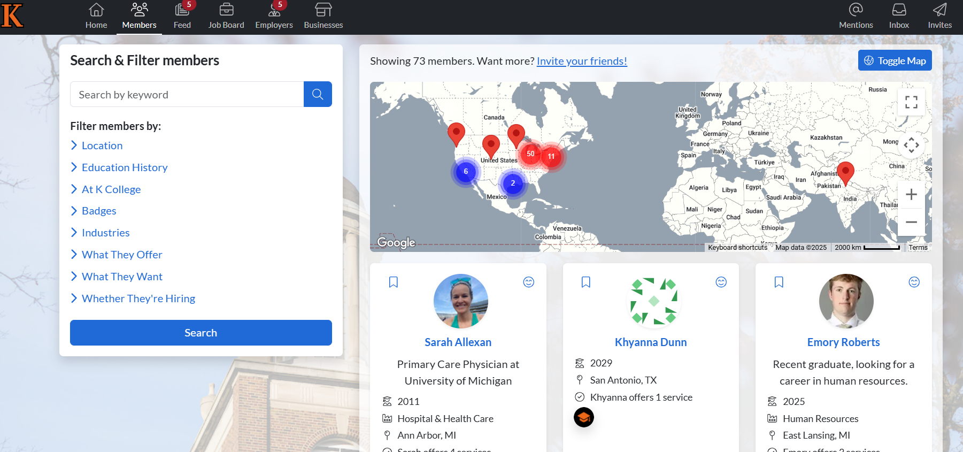This screenshot has height=452, width=963.
Task: Open the Employers page
Action: pyautogui.click(x=274, y=17)
